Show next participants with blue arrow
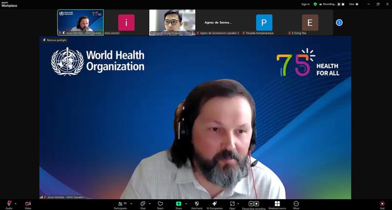 [339, 23]
